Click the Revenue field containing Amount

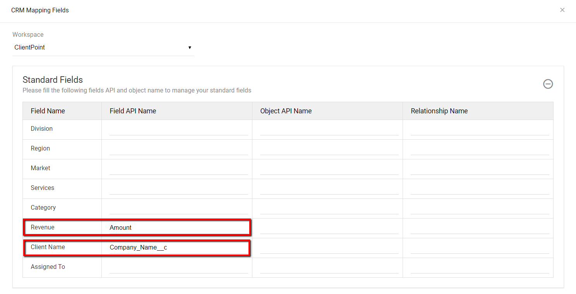(x=178, y=227)
